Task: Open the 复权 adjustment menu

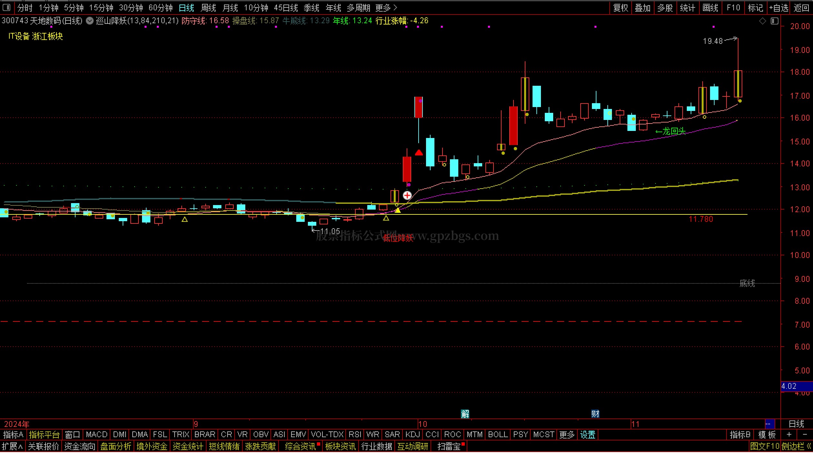Action: coord(620,8)
